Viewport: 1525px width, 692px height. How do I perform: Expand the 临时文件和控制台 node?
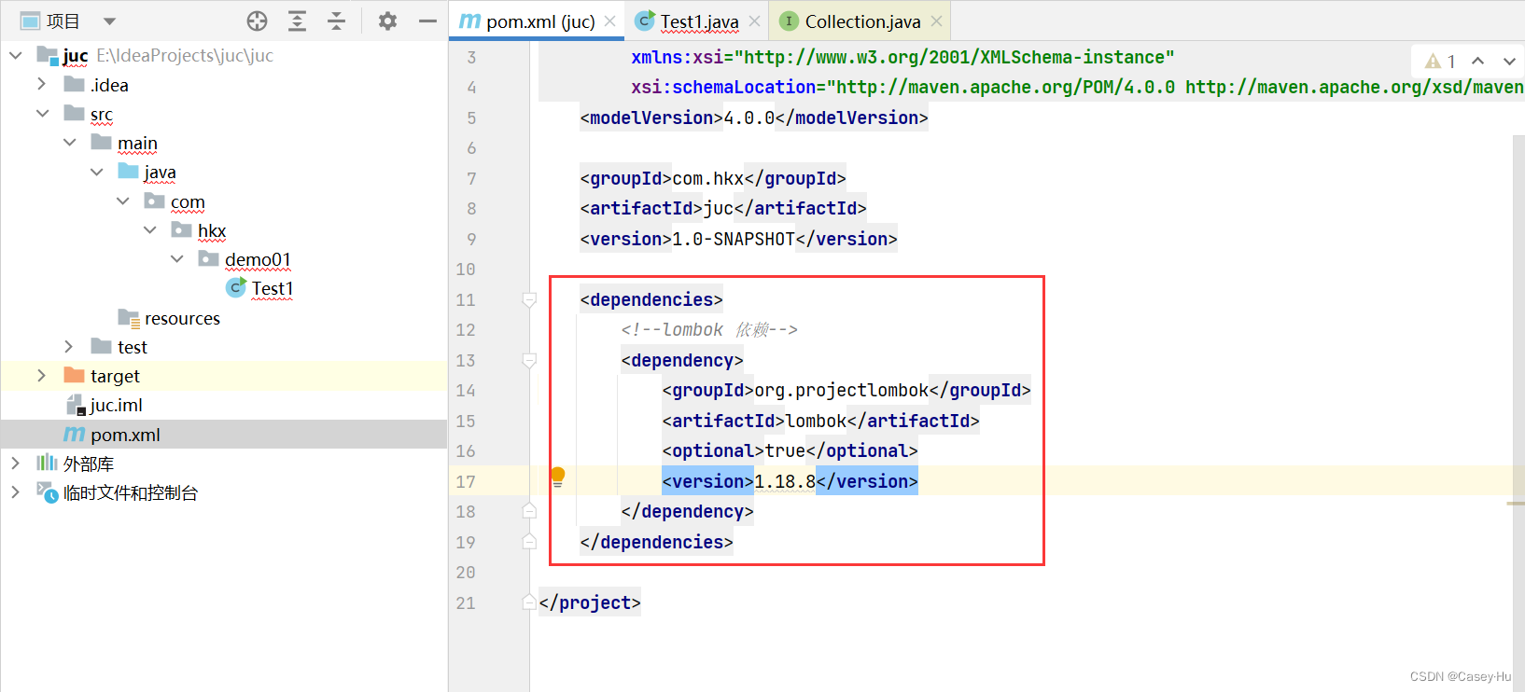(15, 492)
